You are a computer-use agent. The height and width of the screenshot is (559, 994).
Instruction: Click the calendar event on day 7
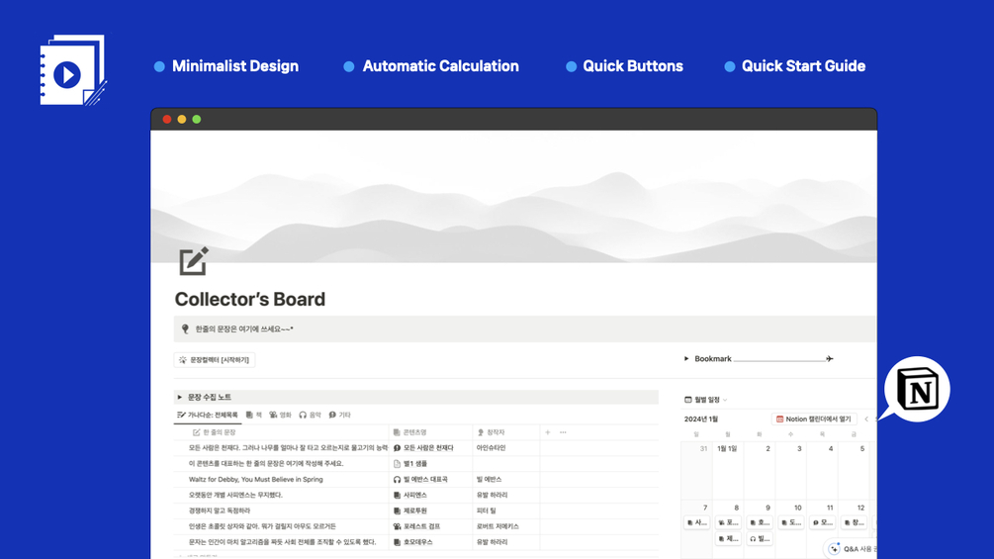coord(696,522)
